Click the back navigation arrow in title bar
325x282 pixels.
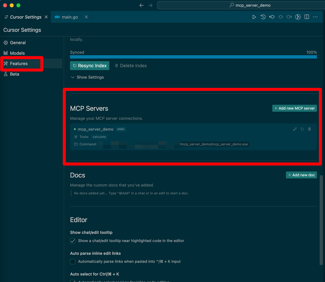(x=142, y=5)
